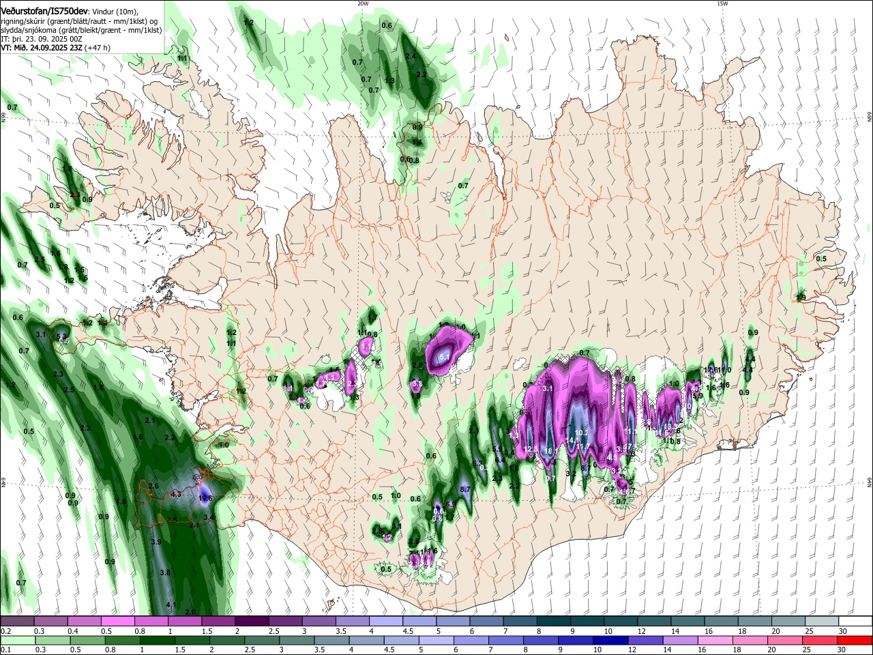Pick the darkest green rain-legend swatch for 1
873x655 pixels.
tap(157, 641)
